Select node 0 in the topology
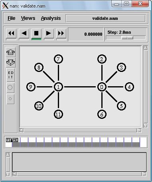 coord(102,87)
